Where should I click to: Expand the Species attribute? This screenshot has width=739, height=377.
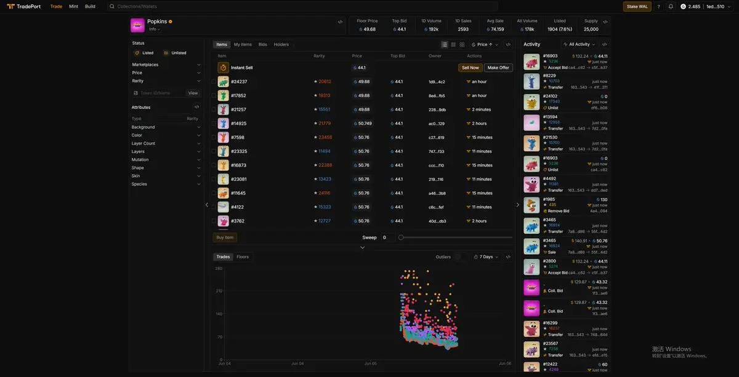point(166,184)
